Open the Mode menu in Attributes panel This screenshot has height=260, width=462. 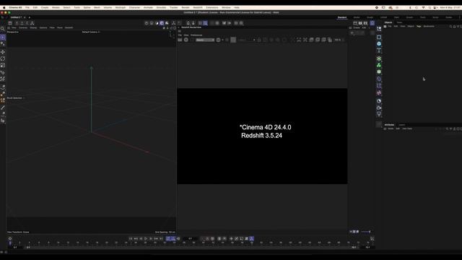pyautogui.click(x=391, y=129)
